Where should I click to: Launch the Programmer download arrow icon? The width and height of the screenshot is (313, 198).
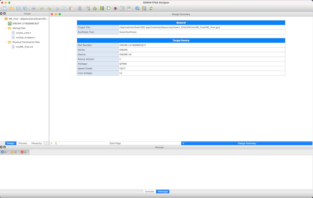coord(101,8)
